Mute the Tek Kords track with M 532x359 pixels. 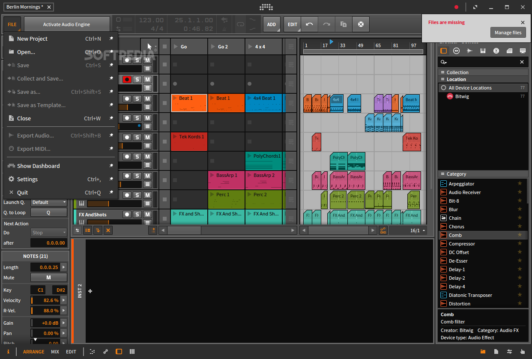tap(147, 137)
